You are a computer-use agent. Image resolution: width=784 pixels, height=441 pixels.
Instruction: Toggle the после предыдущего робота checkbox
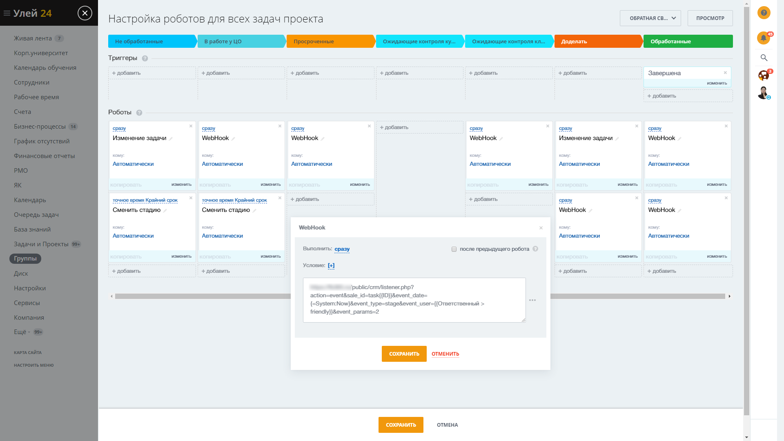[x=454, y=249]
